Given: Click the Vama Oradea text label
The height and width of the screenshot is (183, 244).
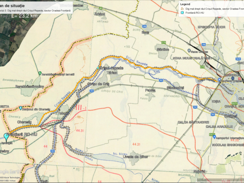Looking at the screenshot, I should (x=199, y=52).
